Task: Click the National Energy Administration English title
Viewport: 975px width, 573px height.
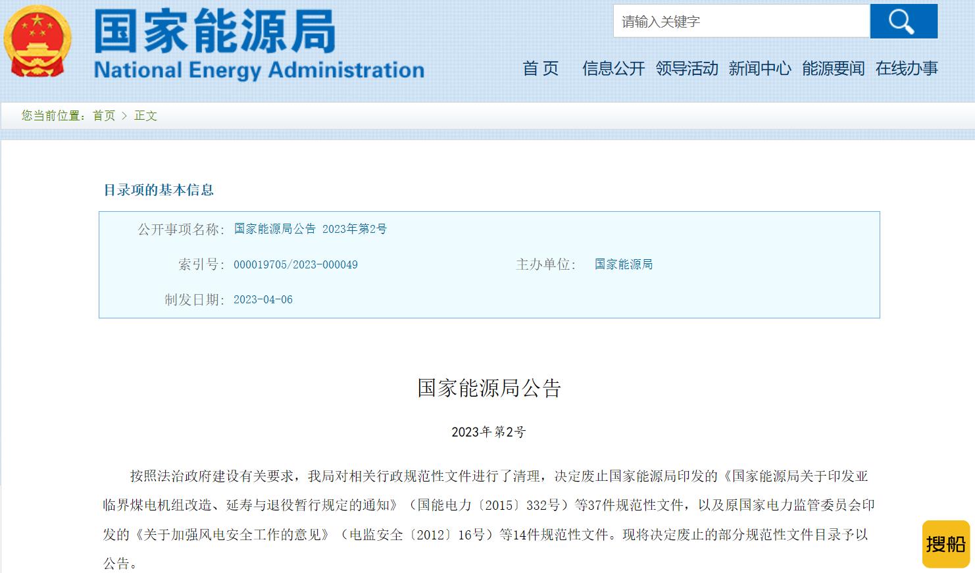Action: (259, 70)
